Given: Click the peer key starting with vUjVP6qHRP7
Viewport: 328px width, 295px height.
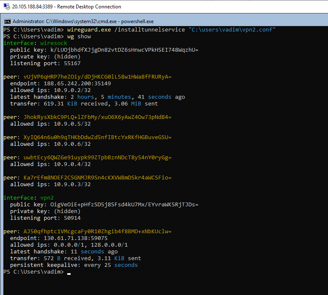Looking at the screenshot, I should tap(98, 77).
